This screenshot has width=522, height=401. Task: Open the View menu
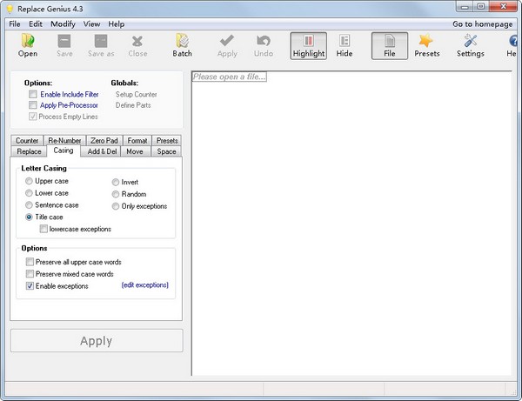[91, 24]
